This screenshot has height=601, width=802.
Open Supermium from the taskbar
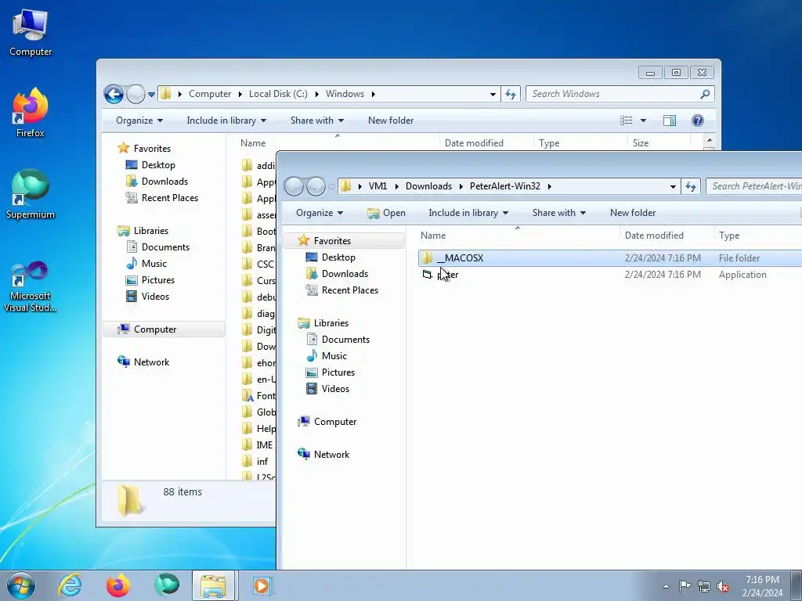(167, 585)
